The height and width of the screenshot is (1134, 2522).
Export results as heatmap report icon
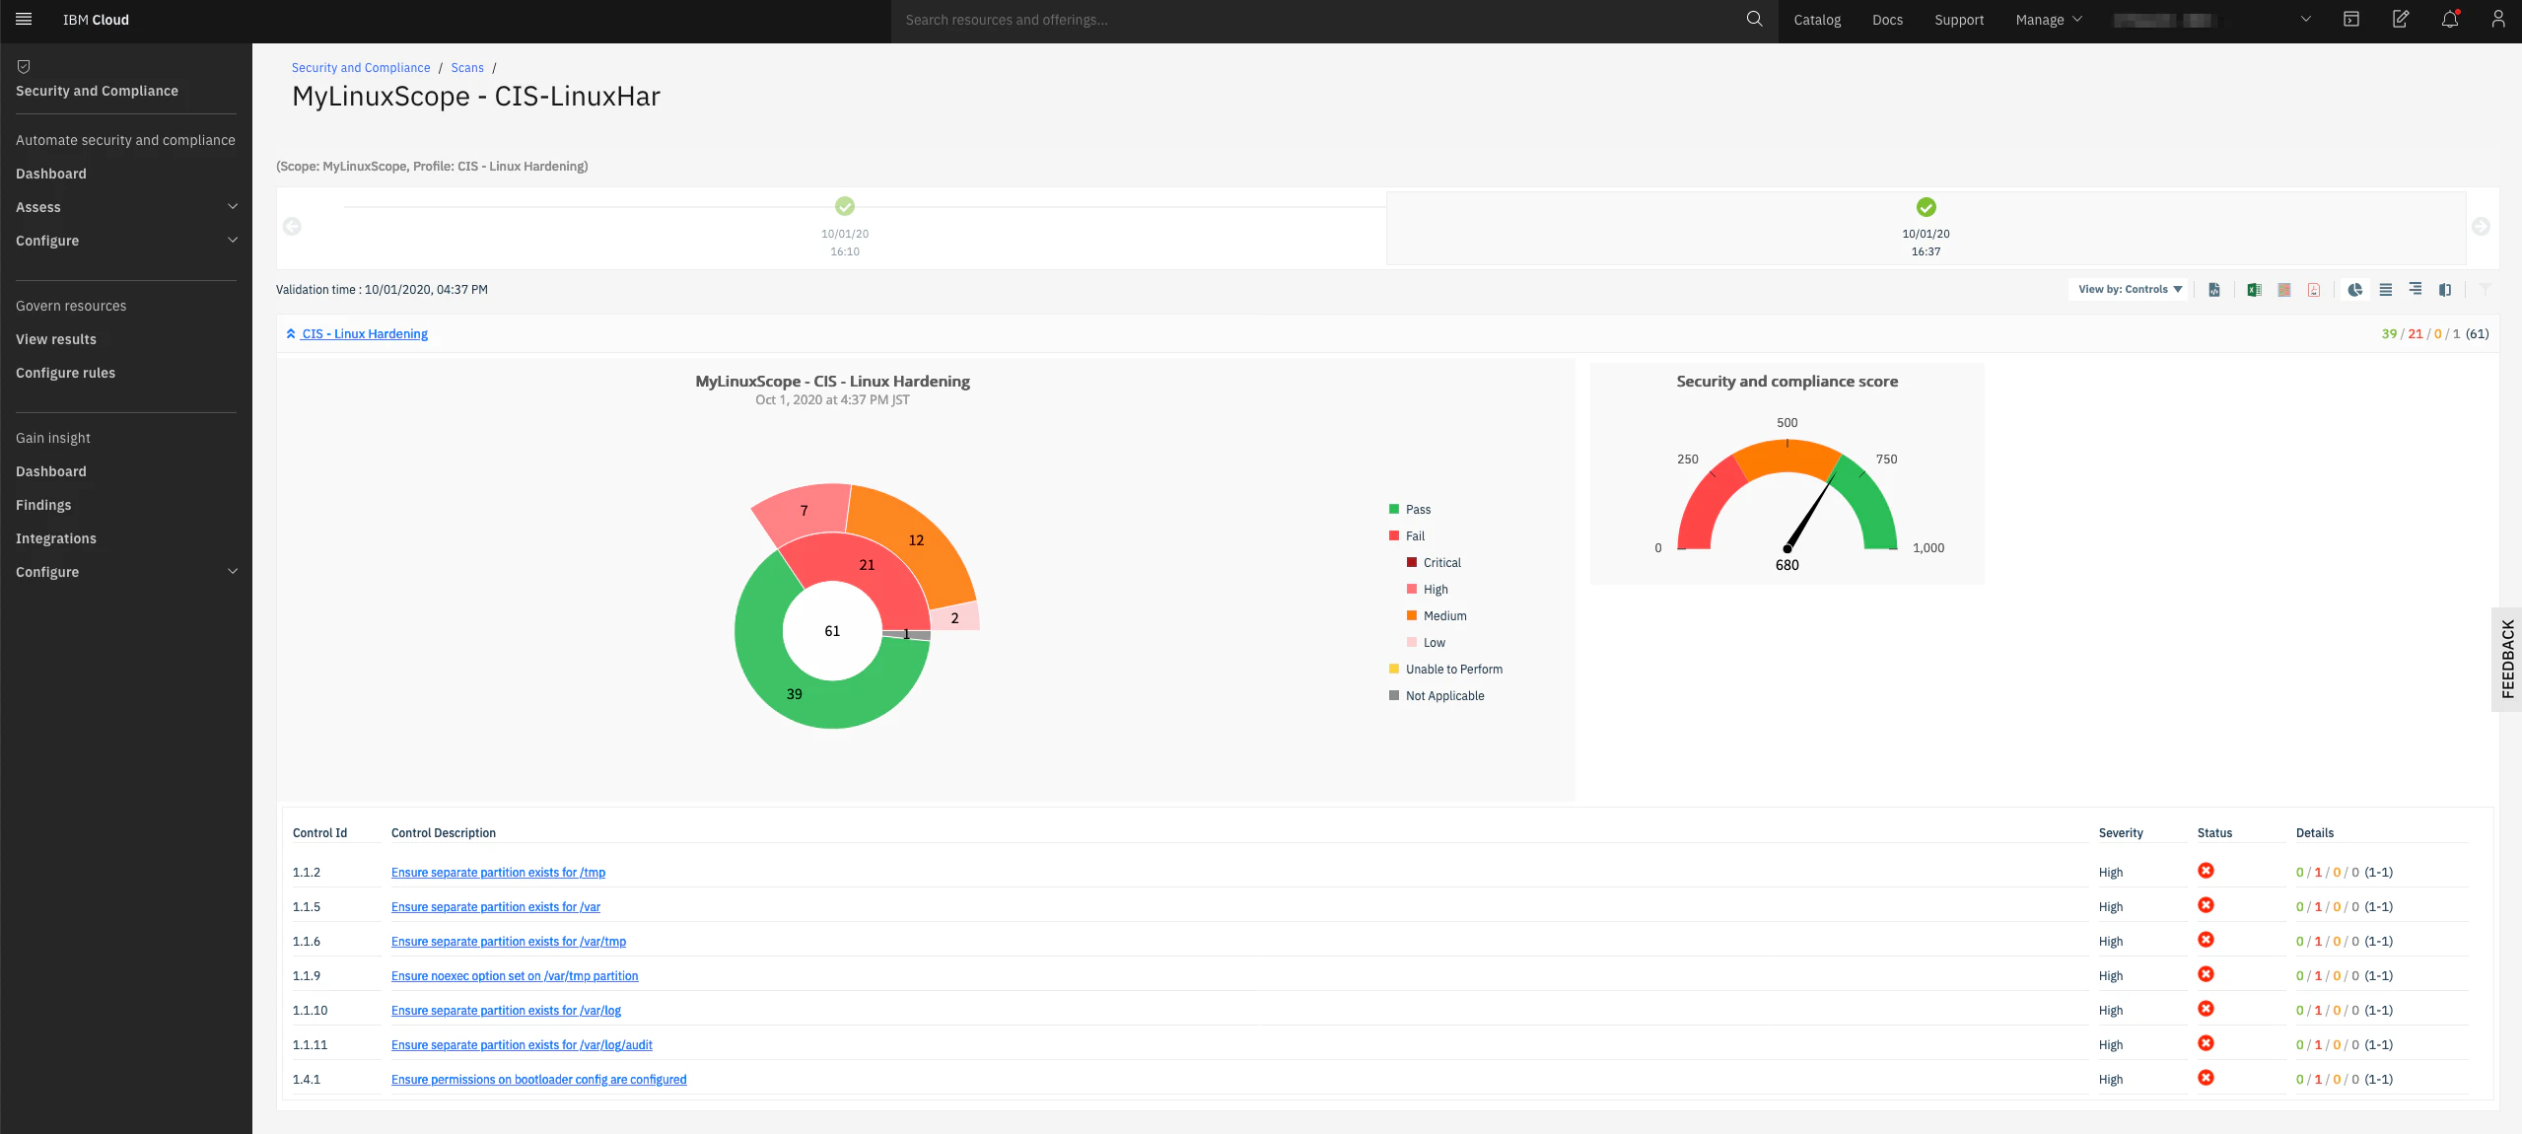2284,290
